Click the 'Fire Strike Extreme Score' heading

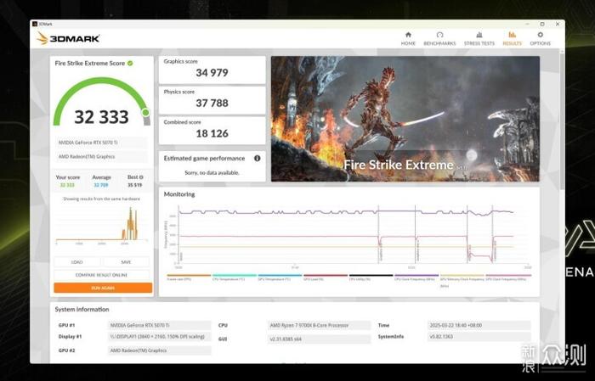click(89, 64)
